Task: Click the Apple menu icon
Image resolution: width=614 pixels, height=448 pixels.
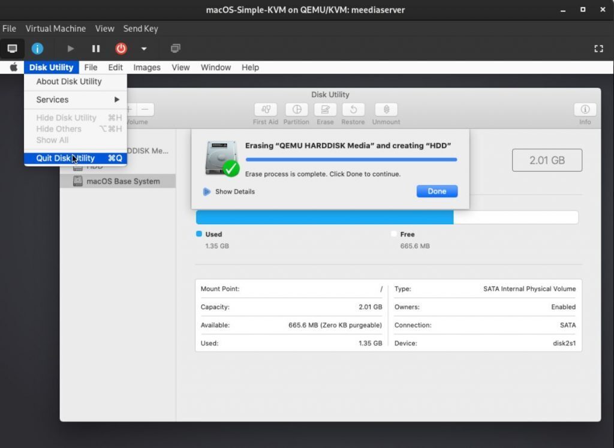Action: [12, 67]
